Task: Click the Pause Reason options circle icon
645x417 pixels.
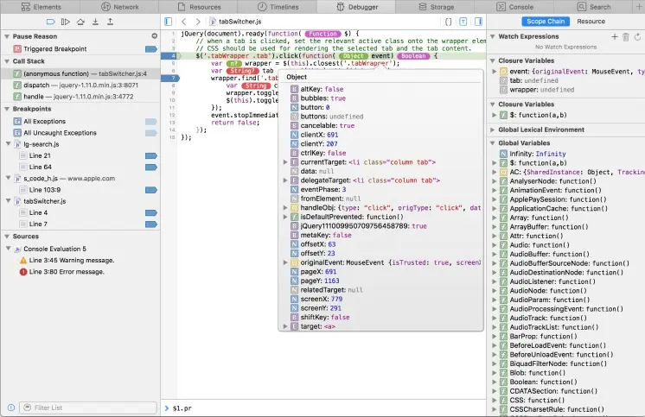Action: [x=154, y=36]
